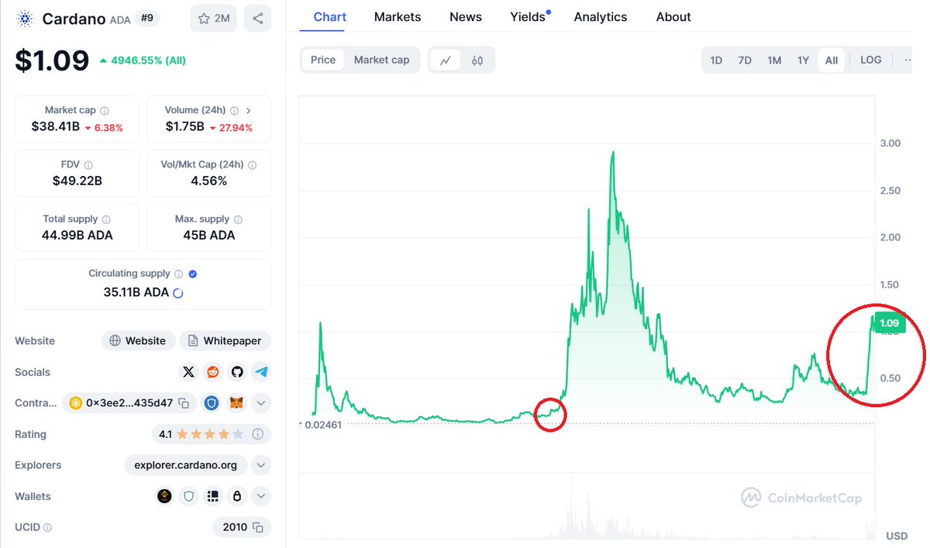Image resolution: width=930 pixels, height=548 pixels.
Task: Open the Cardano Whitepaper
Action: pos(225,340)
